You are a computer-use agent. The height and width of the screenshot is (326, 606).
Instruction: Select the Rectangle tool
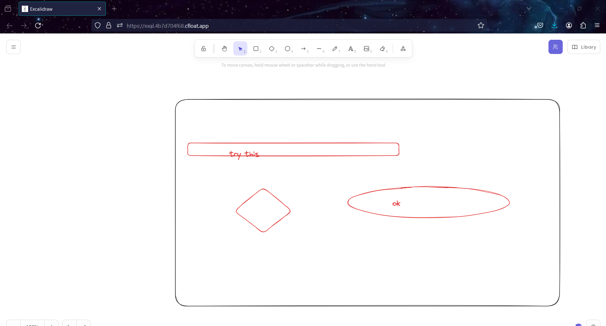pyautogui.click(x=256, y=49)
